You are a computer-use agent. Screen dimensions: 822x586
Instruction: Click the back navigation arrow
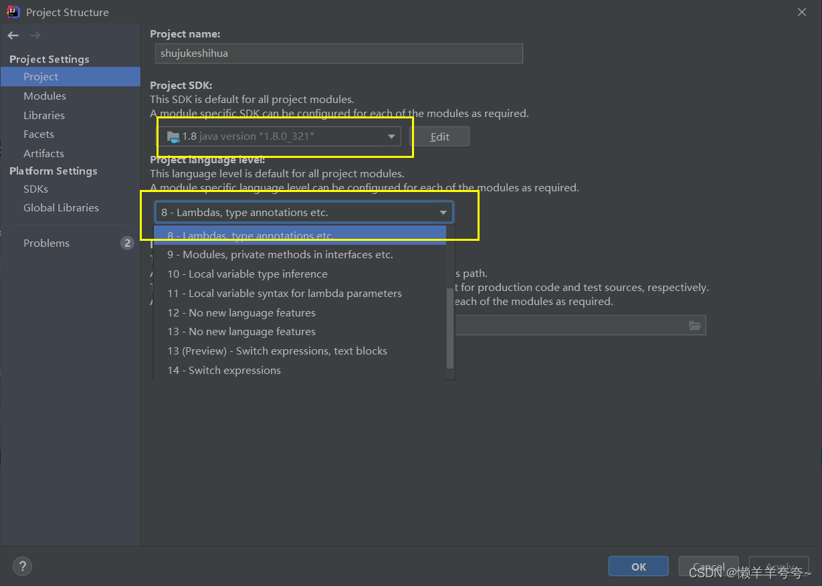pyautogui.click(x=13, y=35)
